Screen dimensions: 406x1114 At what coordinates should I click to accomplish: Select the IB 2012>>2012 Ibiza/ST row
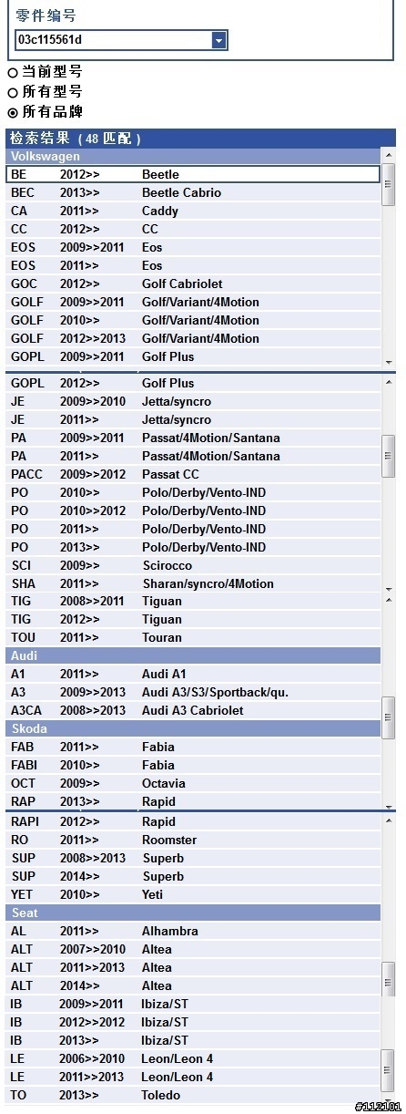click(193, 1022)
